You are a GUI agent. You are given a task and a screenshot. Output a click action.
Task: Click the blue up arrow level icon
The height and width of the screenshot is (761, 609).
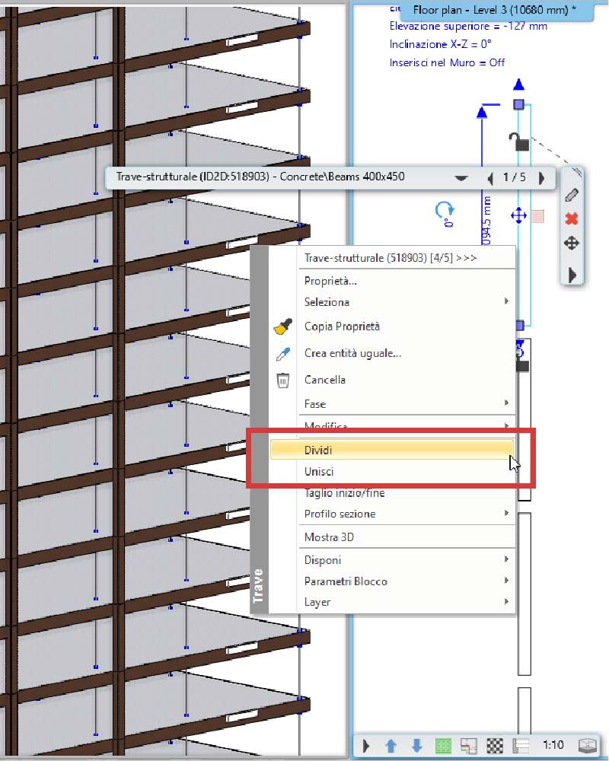[391, 746]
